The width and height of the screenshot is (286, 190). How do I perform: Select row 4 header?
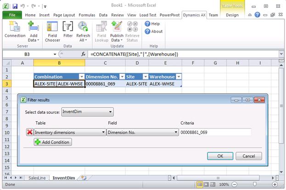pyautogui.click(x=7, y=91)
